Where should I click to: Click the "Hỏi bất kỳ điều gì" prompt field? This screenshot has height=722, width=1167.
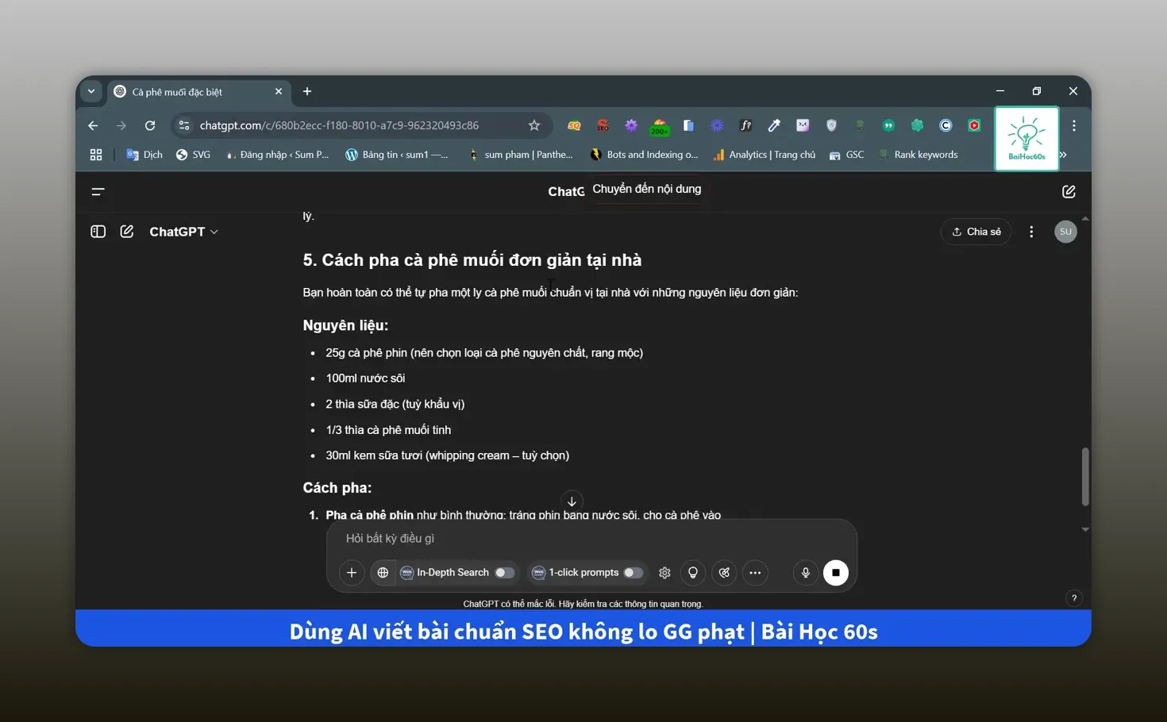pos(591,539)
